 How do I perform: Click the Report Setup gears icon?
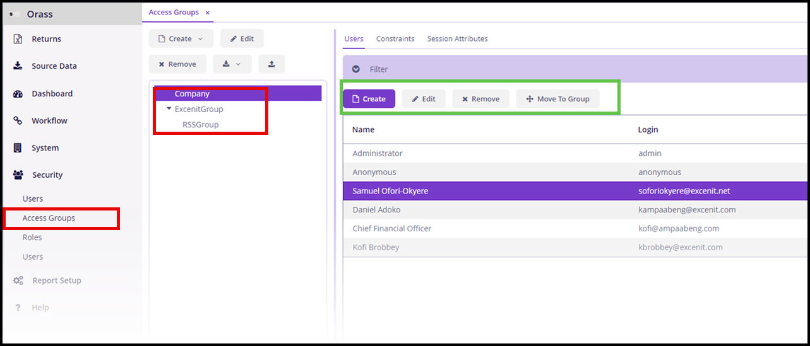tap(18, 281)
